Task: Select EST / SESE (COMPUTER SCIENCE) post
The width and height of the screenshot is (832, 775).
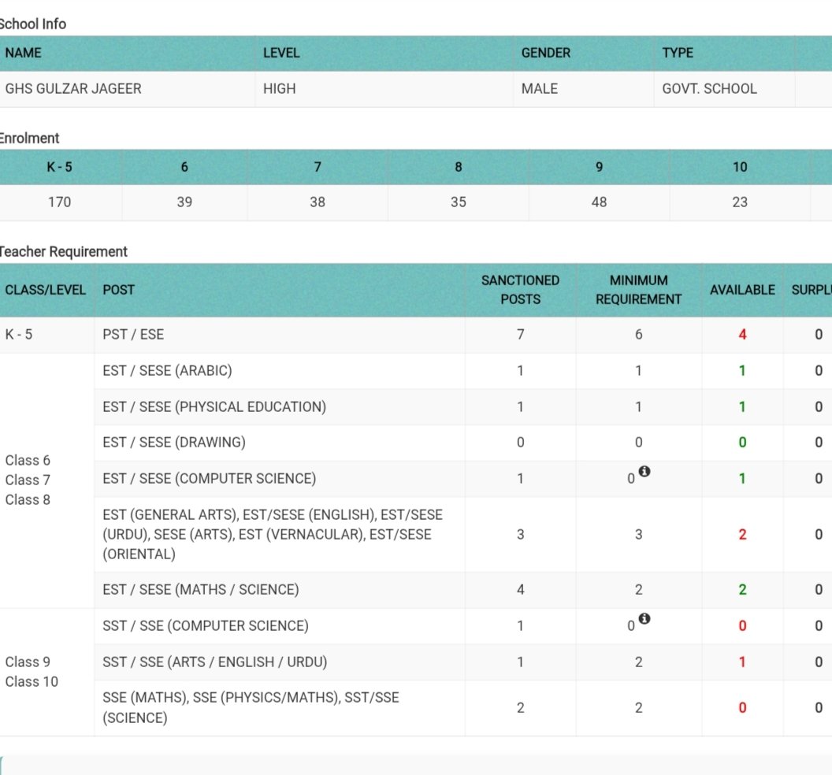Action: (209, 479)
